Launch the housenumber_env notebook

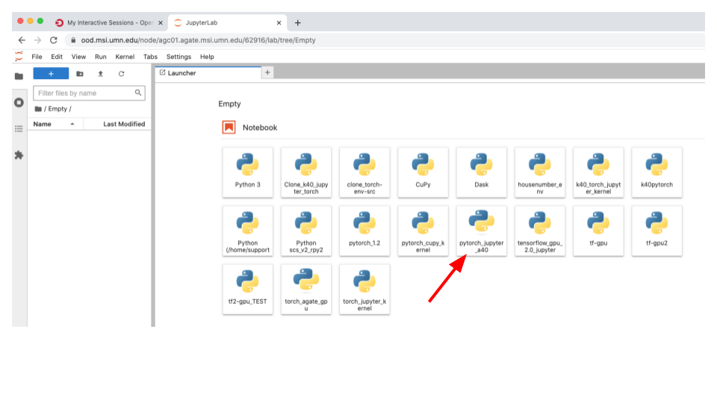[540, 172]
